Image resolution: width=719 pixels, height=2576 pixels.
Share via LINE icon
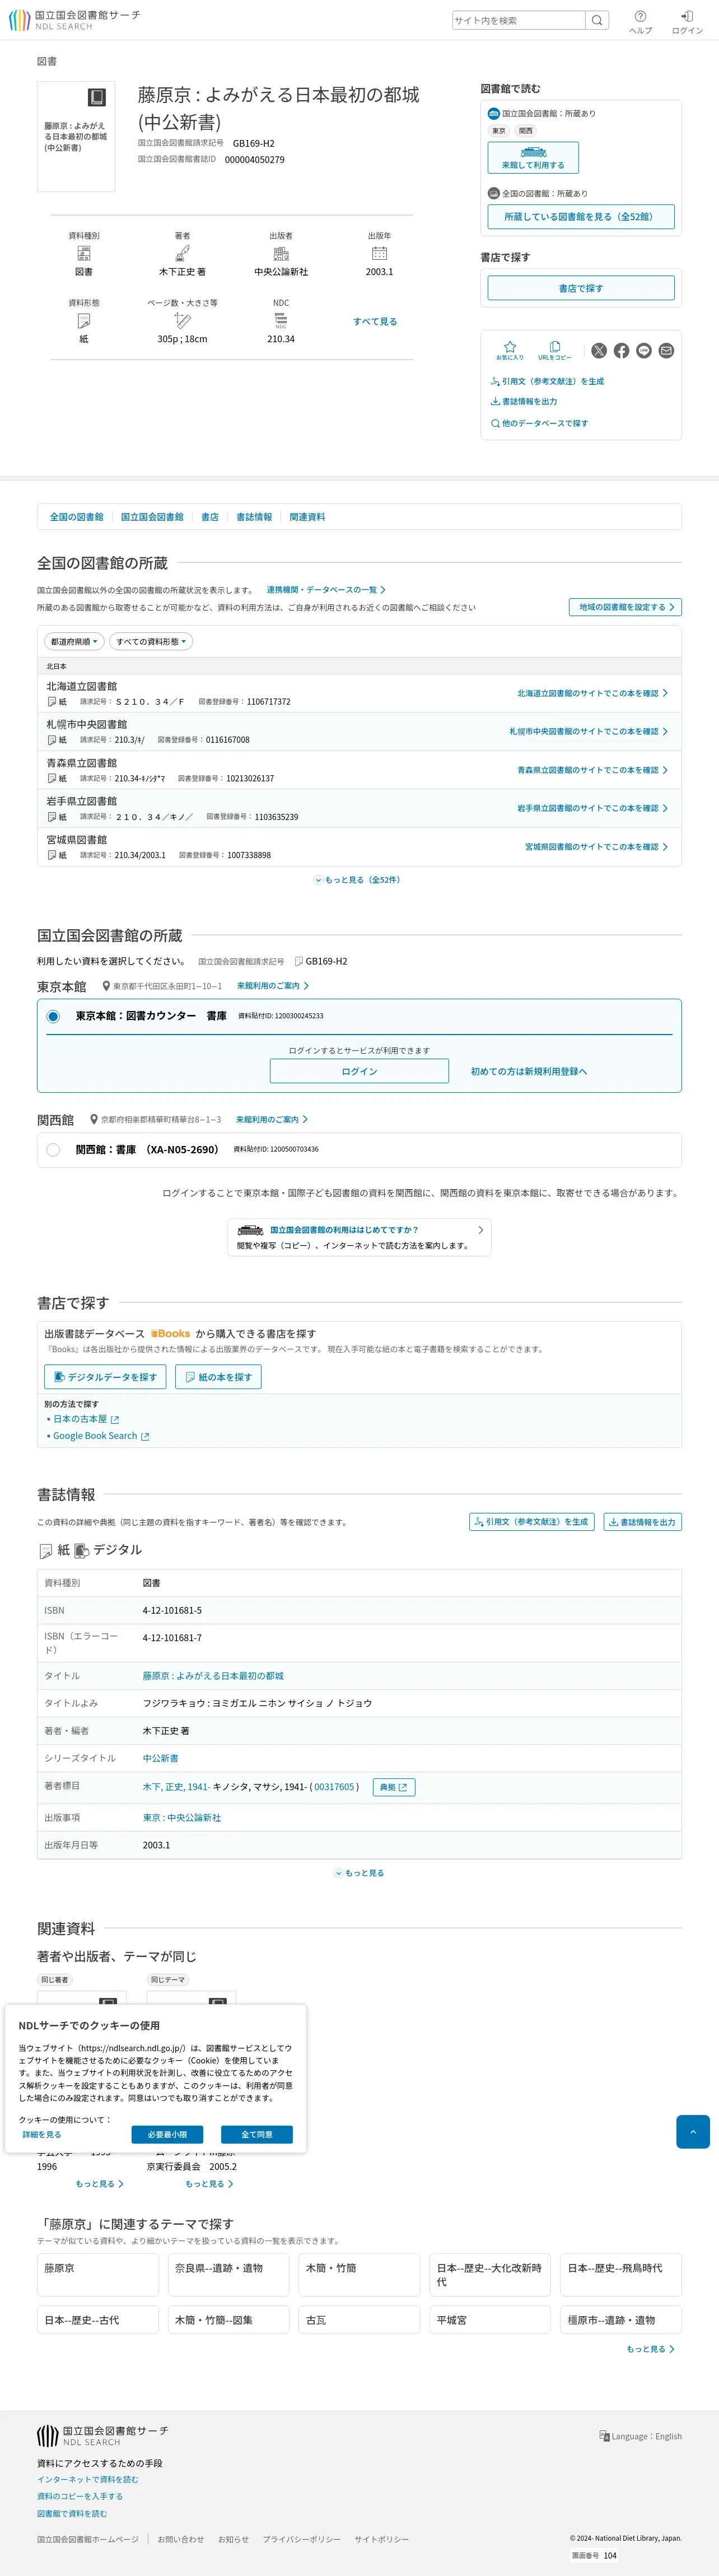(644, 351)
